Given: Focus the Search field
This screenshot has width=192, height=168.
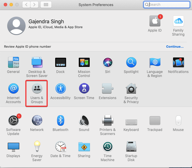Looking at the screenshot, I should point(166,5).
